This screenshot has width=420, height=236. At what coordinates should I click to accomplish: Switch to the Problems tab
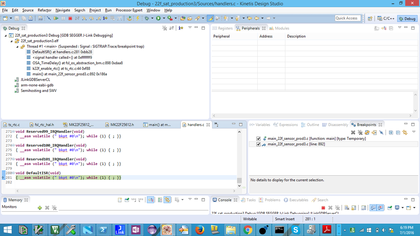point(269,200)
